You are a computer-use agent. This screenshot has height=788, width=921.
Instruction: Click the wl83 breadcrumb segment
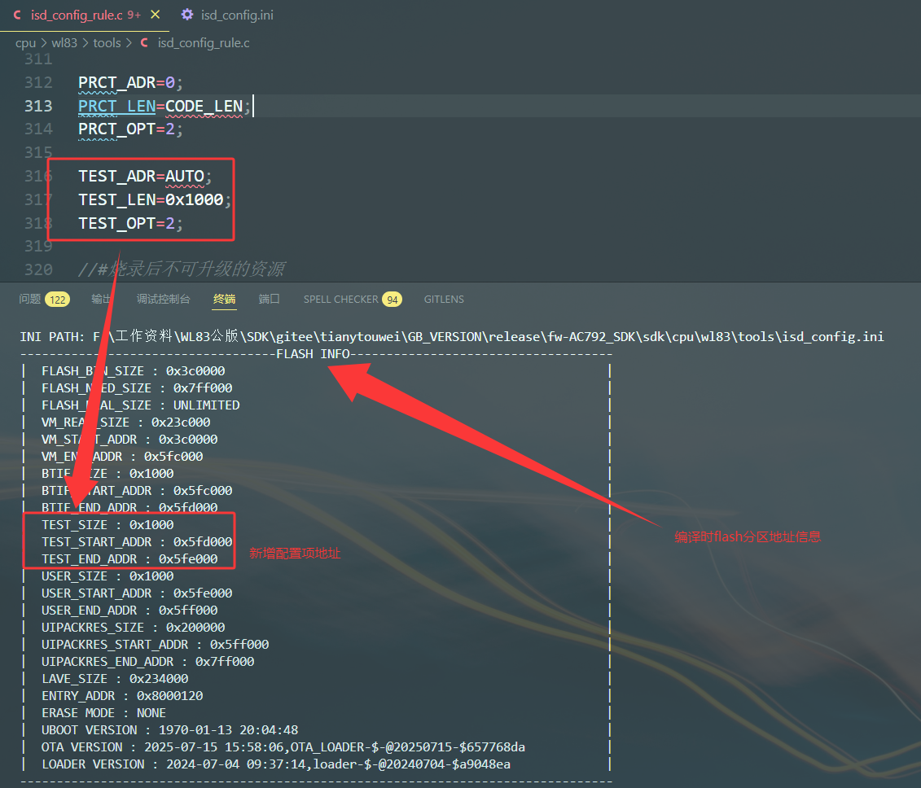coord(64,43)
